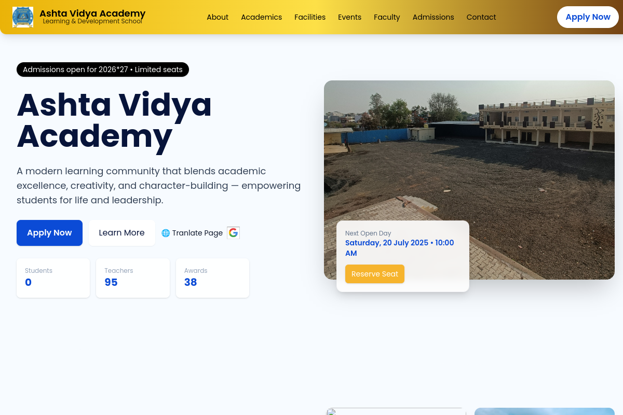The width and height of the screenshot is (623, 415).
Task: Open the Contact page
Action: coord(481,17)
